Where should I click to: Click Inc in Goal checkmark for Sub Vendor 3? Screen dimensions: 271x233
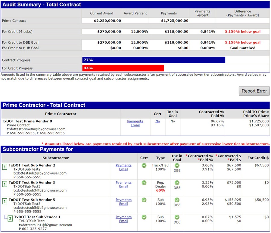tap(177, 183)
